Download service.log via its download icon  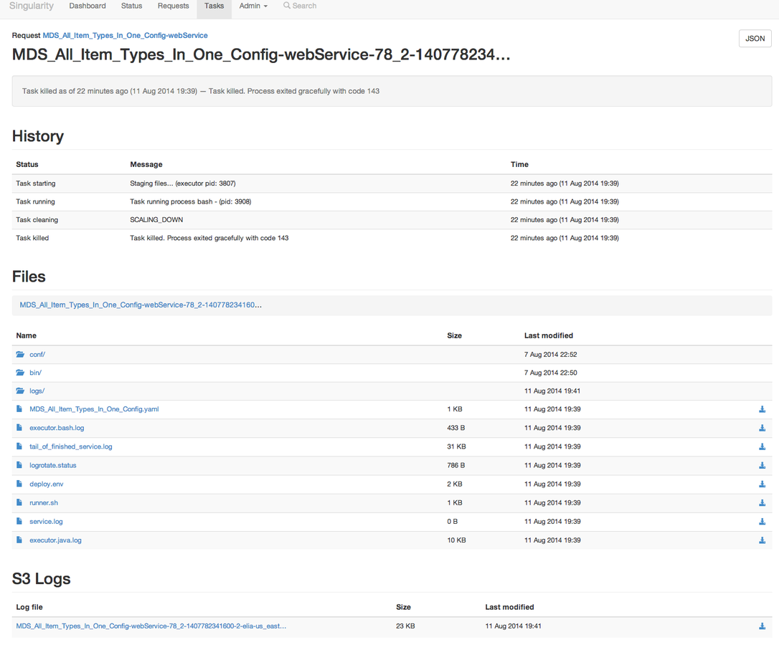tap(762, 521)
